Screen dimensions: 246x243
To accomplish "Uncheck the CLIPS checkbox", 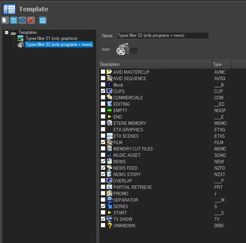I will tap(103, 91).
